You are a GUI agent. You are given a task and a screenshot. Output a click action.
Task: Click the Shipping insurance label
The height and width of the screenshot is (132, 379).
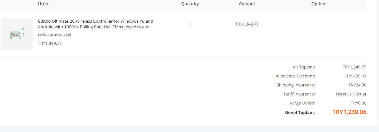point(296,85)
